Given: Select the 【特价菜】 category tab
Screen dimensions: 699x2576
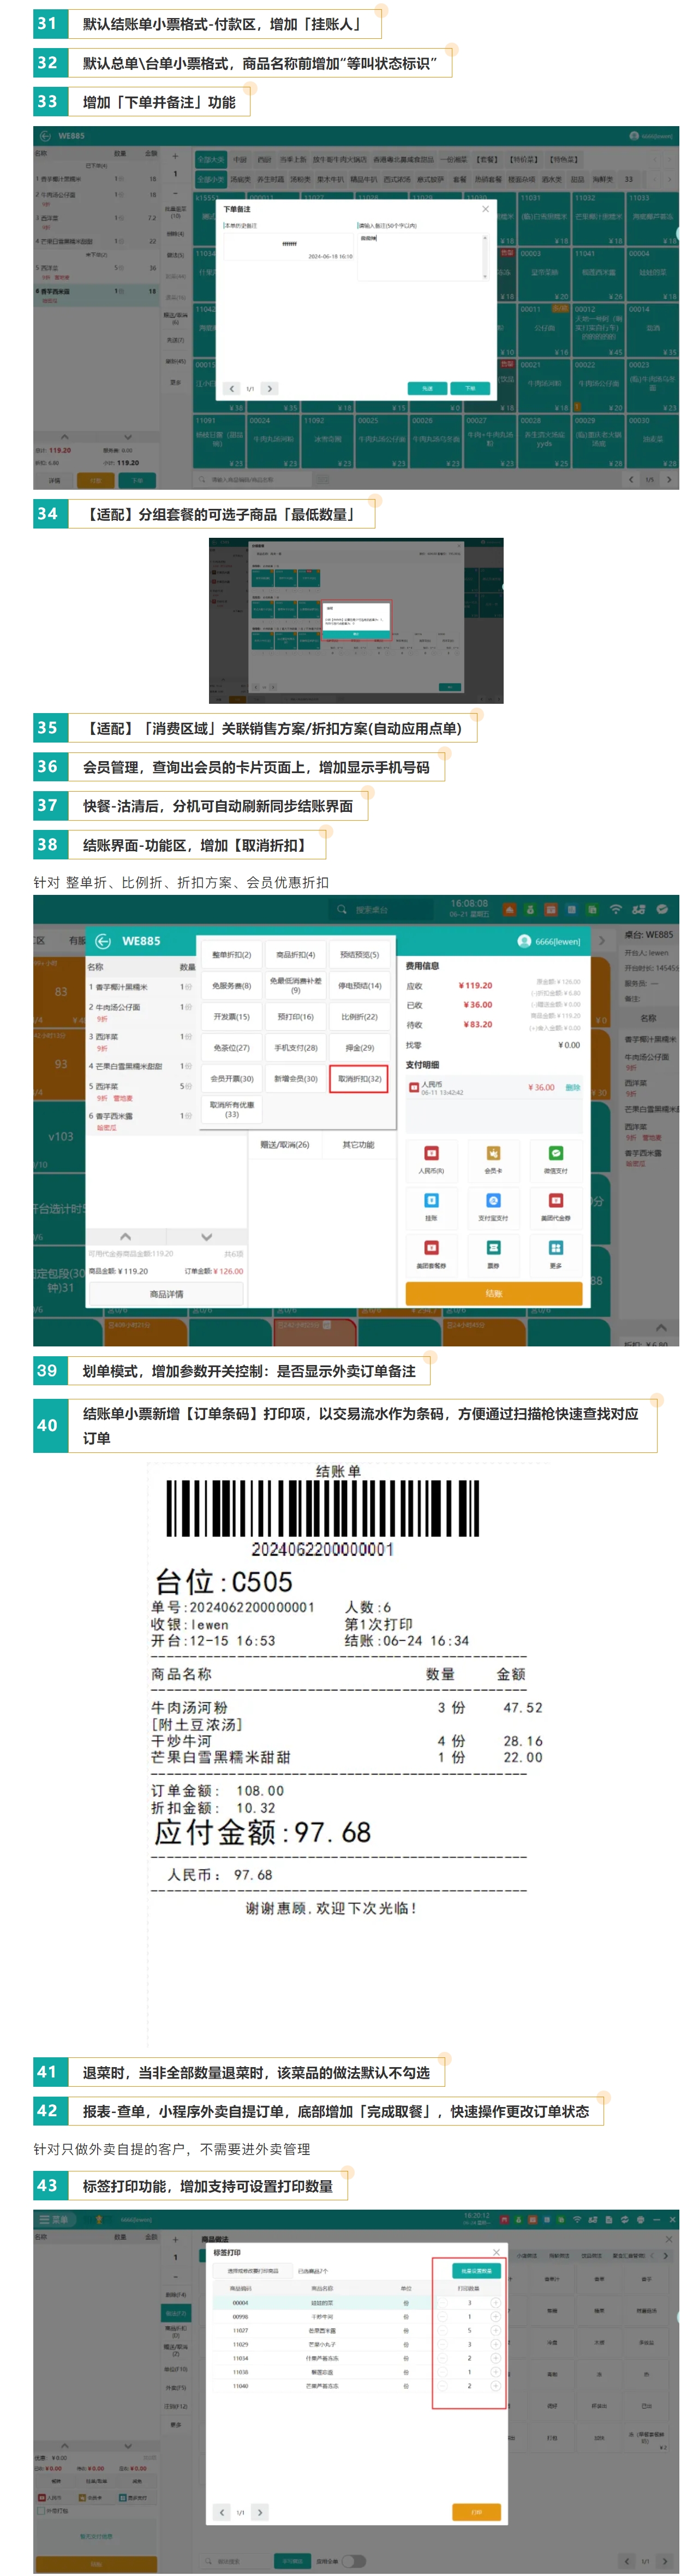Looking at the screenshot, I should 523,159.
